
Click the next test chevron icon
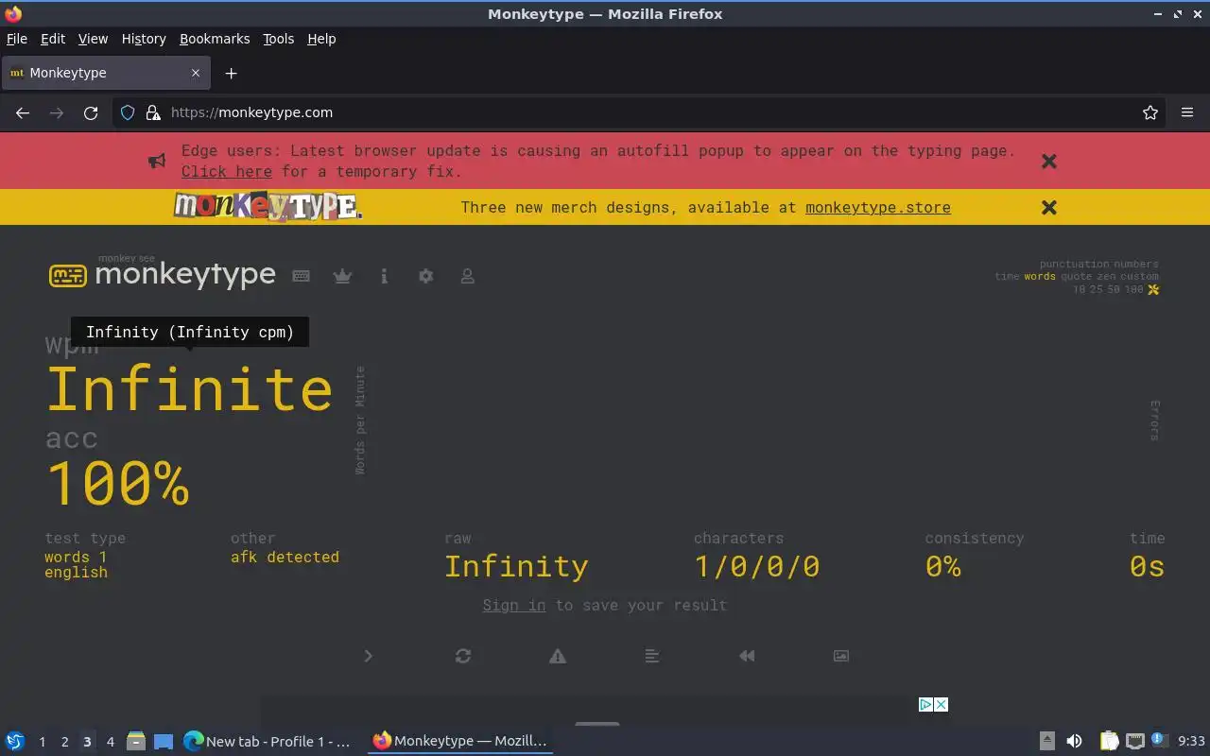[x=369, y=656]
